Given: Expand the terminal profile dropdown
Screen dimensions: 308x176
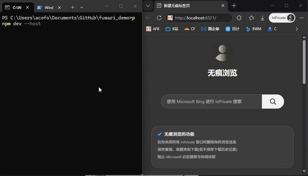Looking at the screenshot, I should point(82,7).
